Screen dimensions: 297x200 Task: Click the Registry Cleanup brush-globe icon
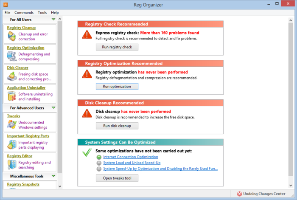11,37
